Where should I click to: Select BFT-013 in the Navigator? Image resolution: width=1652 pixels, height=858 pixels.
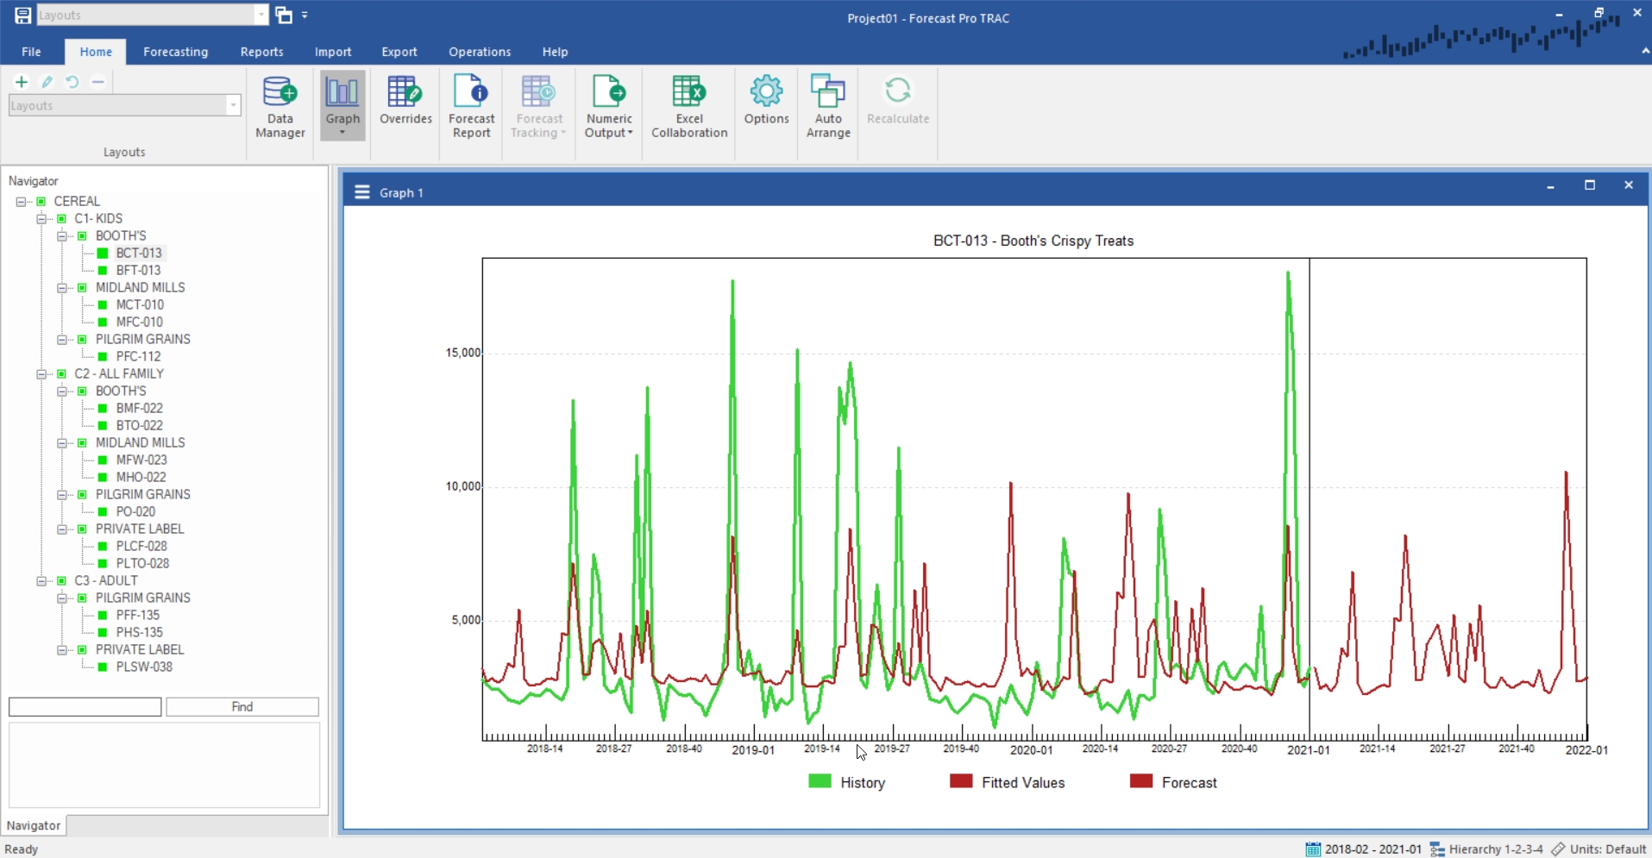pyautogui.click(x=138, y=270)
